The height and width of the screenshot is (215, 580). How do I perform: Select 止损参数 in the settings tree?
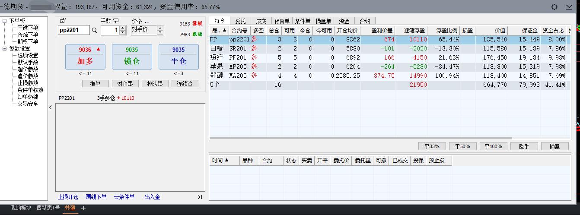[x=28, y=83]
